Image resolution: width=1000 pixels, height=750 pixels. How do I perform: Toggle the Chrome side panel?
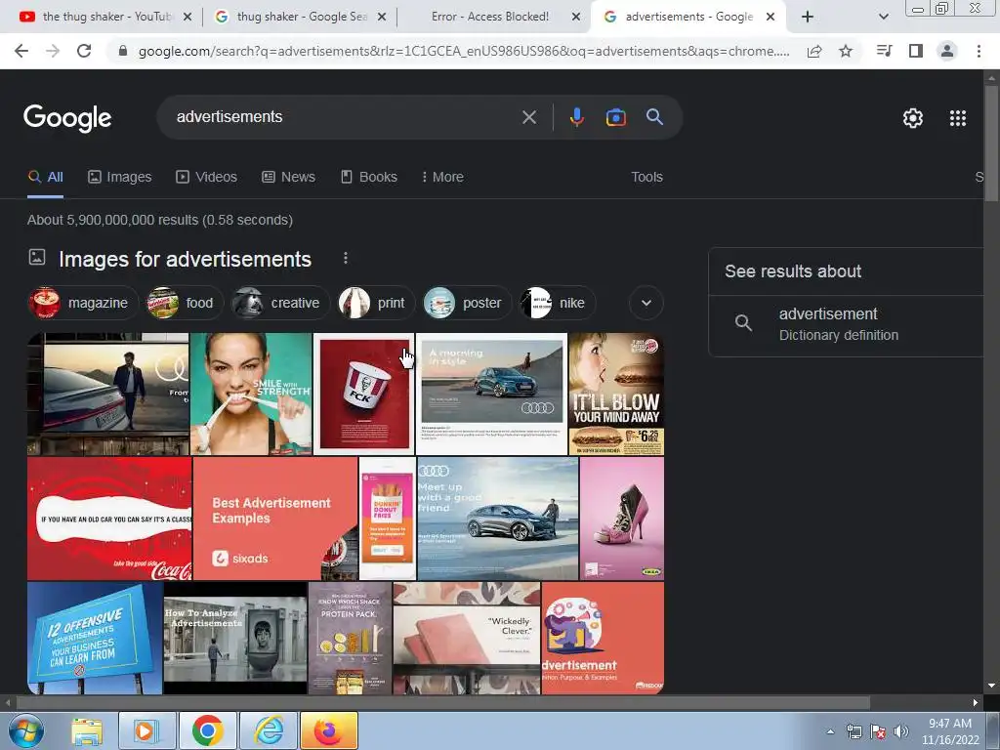pyautogui.click(x=916, y=51)
